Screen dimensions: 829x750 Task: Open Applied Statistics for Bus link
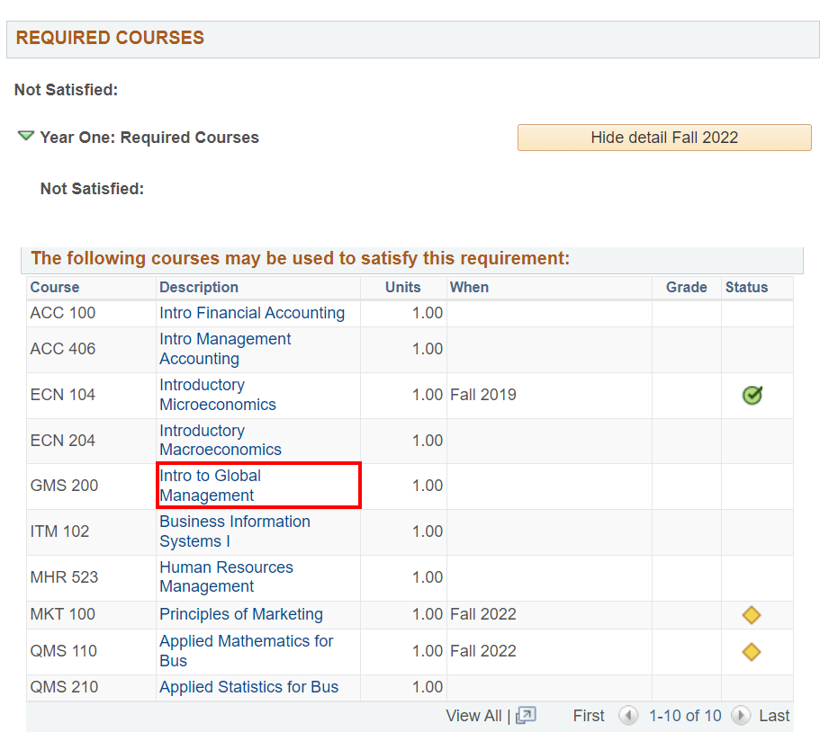[x=249, y=687]
